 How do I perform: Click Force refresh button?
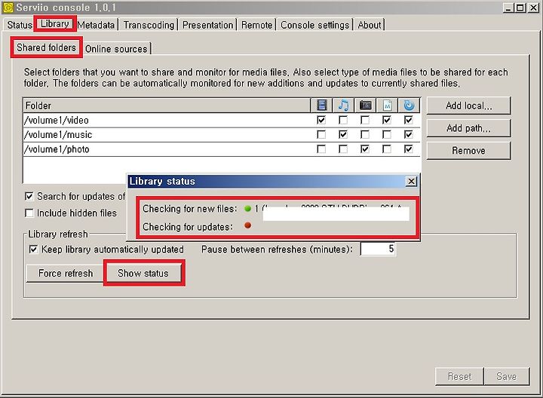click(66, 274)
